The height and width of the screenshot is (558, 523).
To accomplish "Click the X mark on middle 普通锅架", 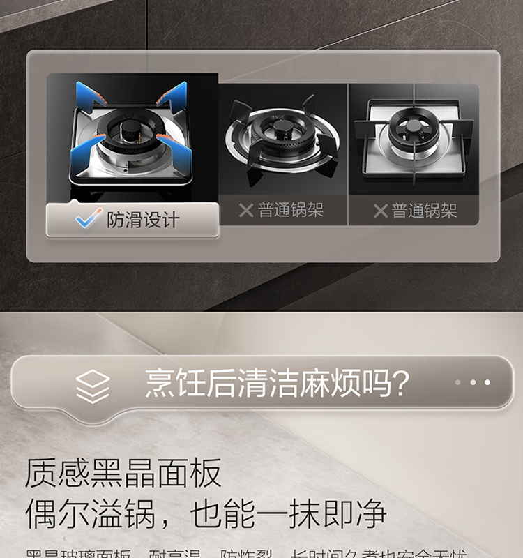I will 246,211.
